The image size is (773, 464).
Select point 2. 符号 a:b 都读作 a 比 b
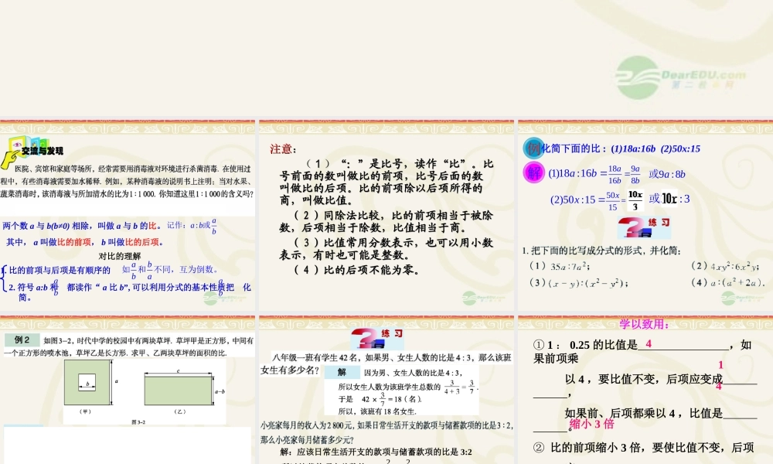click(x=130, y=290)
